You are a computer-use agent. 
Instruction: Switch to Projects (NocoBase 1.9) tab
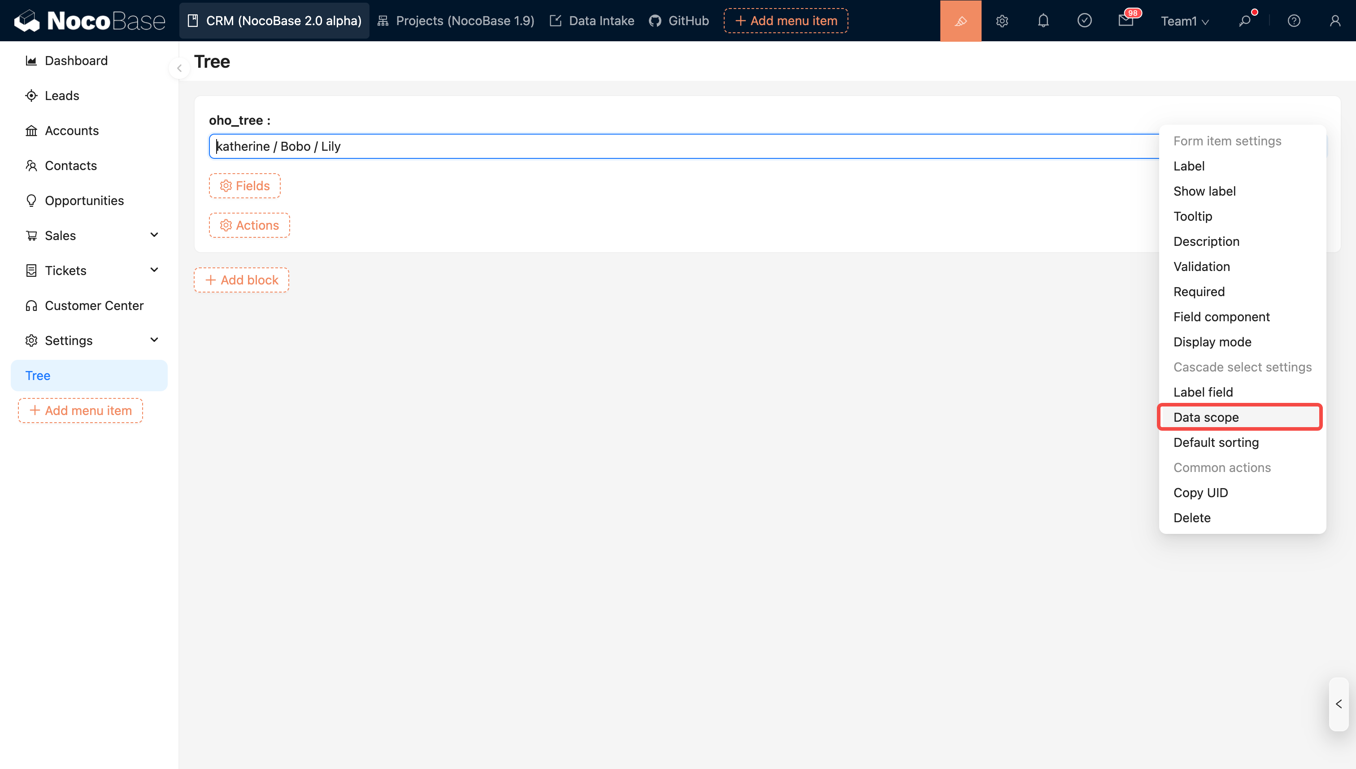[456, 21]
